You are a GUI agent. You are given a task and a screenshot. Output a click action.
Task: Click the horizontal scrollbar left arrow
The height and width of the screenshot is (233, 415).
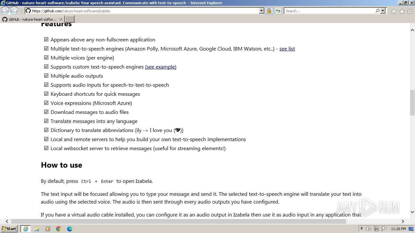pyautogui.click(x=7, y=221)
